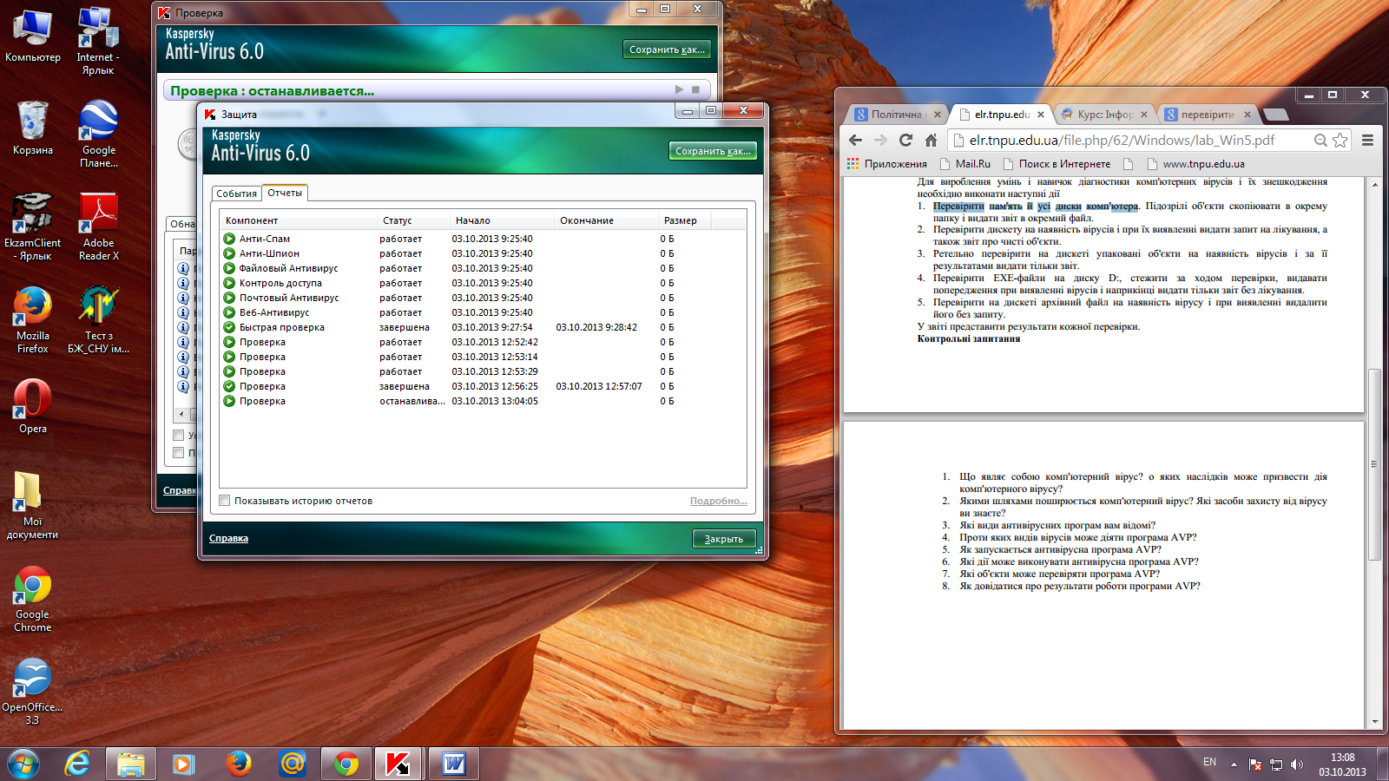Open the Корзина recycle bin icon
This screenshot has height=781, width=1389.
coord(33,128)
